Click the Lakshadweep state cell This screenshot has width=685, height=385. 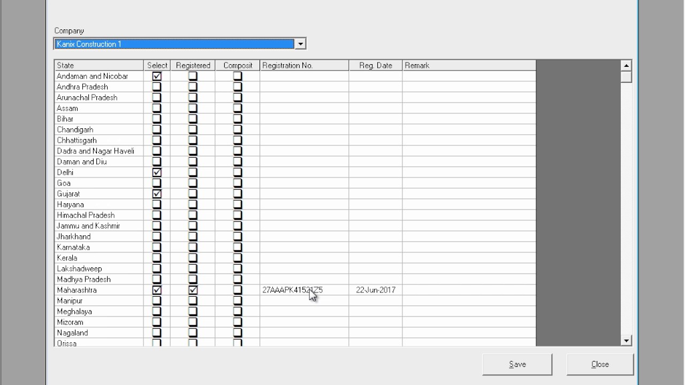99,268
